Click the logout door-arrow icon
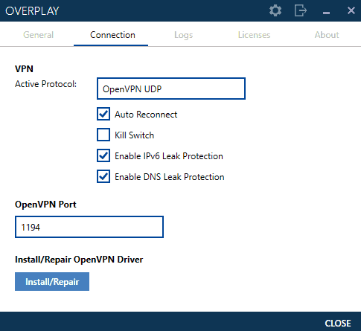 (301, 10)
